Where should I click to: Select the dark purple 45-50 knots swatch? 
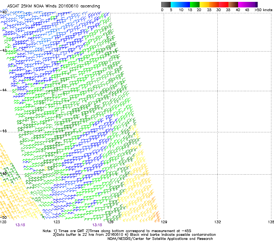coord(253,4)
